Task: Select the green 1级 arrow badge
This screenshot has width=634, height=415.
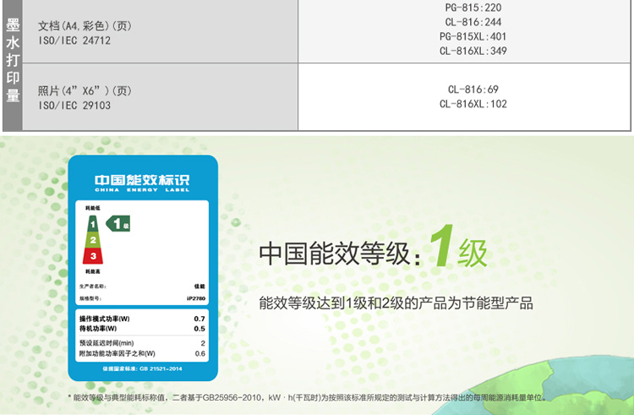Action: [118, 223]
